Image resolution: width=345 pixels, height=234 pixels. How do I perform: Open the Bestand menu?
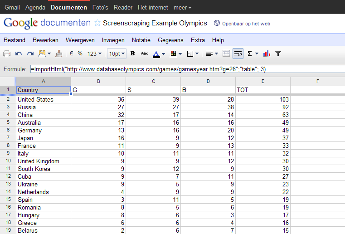[15, 40]
